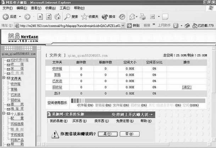The width and height of the screenshot is (216, 148).
Task: Collapse the 个人服务 tree node
Action: pos(4,114)
